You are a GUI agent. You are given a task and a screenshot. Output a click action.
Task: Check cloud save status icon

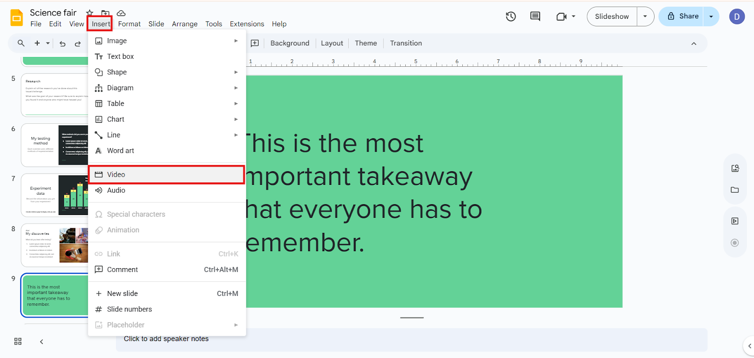pos(121,13)
